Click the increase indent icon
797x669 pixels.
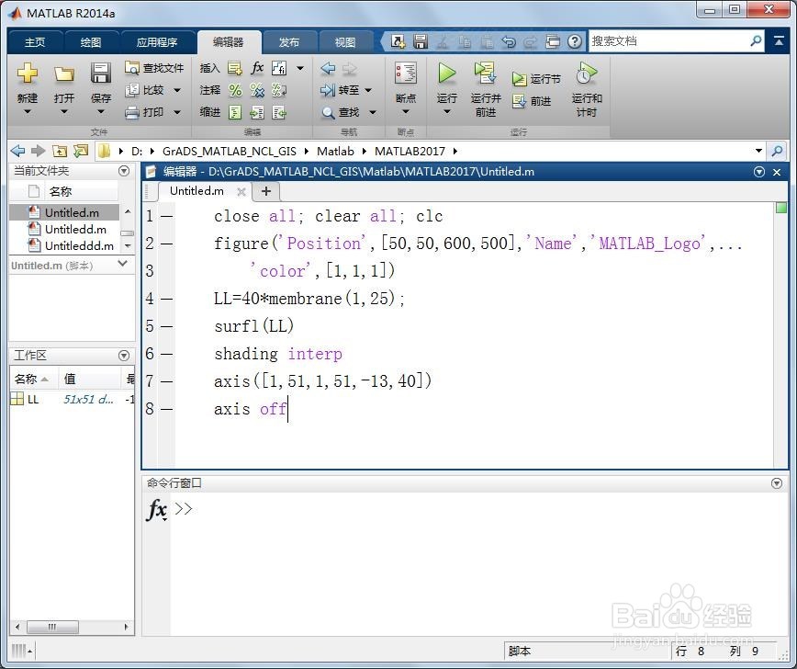point(257,112)
